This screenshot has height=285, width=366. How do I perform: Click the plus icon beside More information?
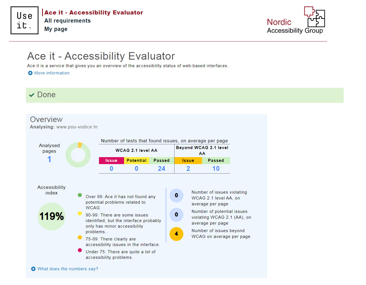click(30, 73)
